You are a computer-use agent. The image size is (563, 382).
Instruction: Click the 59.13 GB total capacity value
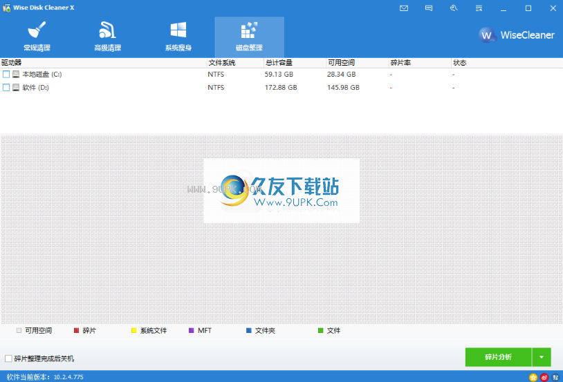(279, 74)
